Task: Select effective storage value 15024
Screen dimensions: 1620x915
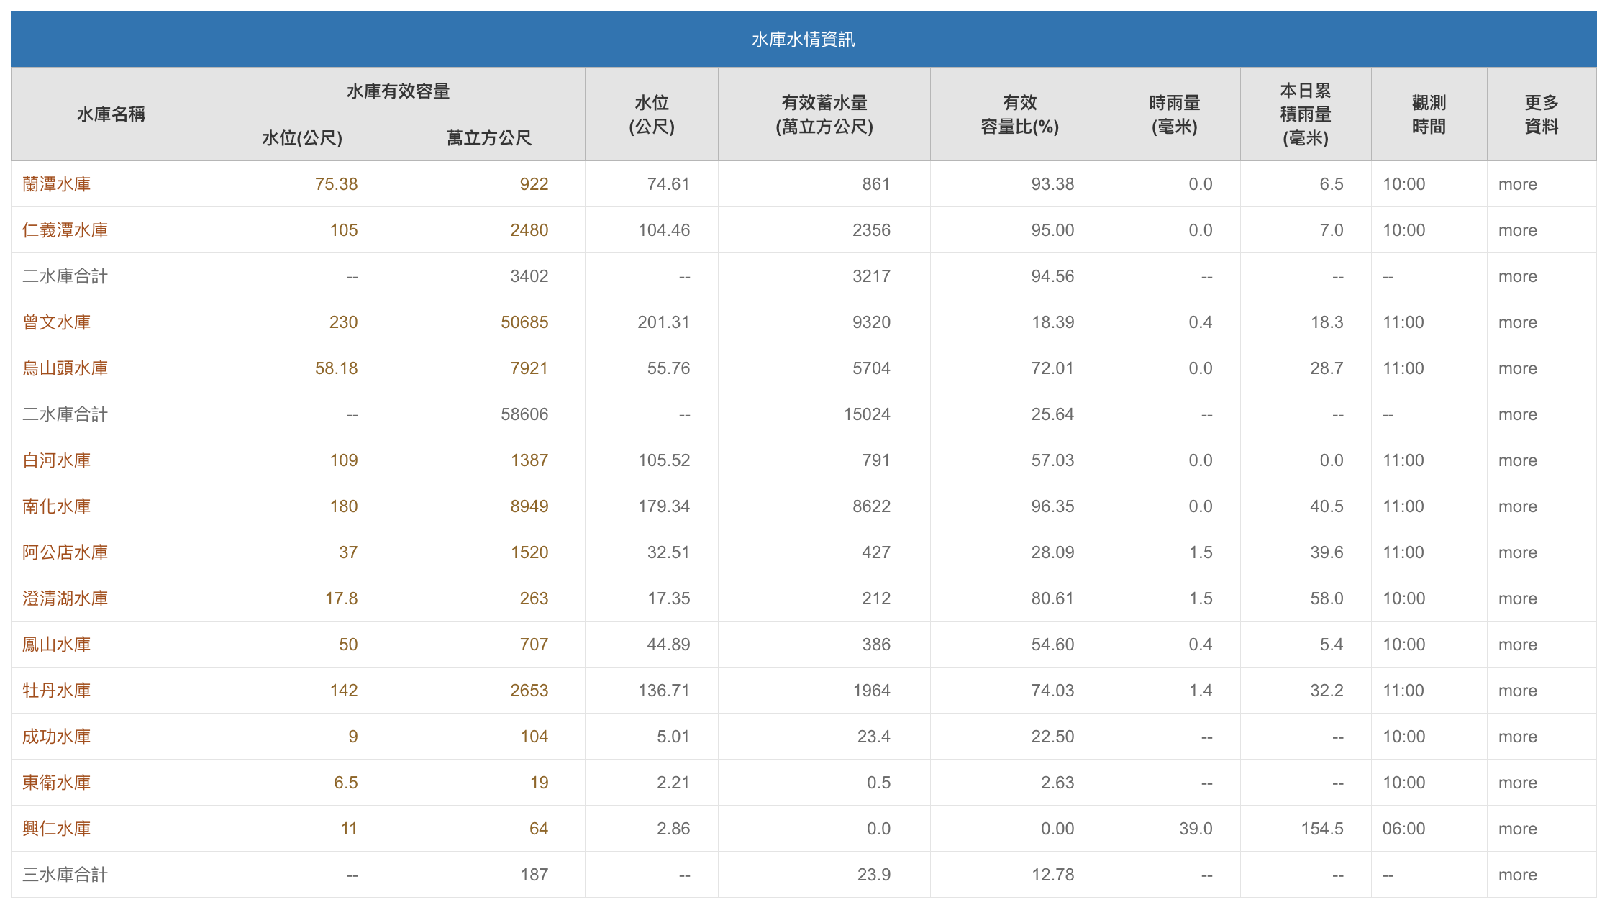Action: (867, 414)
